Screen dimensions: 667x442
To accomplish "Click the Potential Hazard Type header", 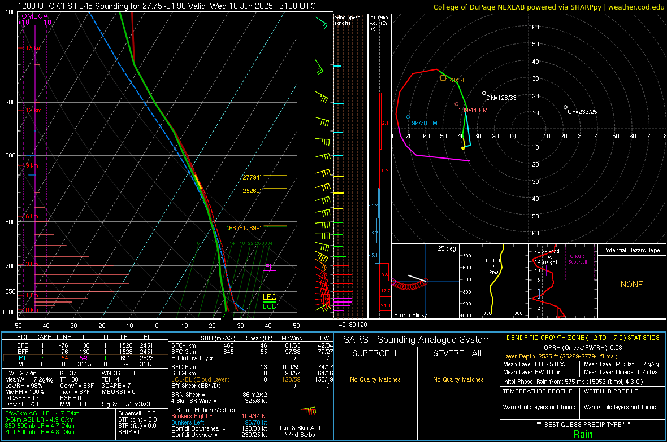I will (631, 250).
